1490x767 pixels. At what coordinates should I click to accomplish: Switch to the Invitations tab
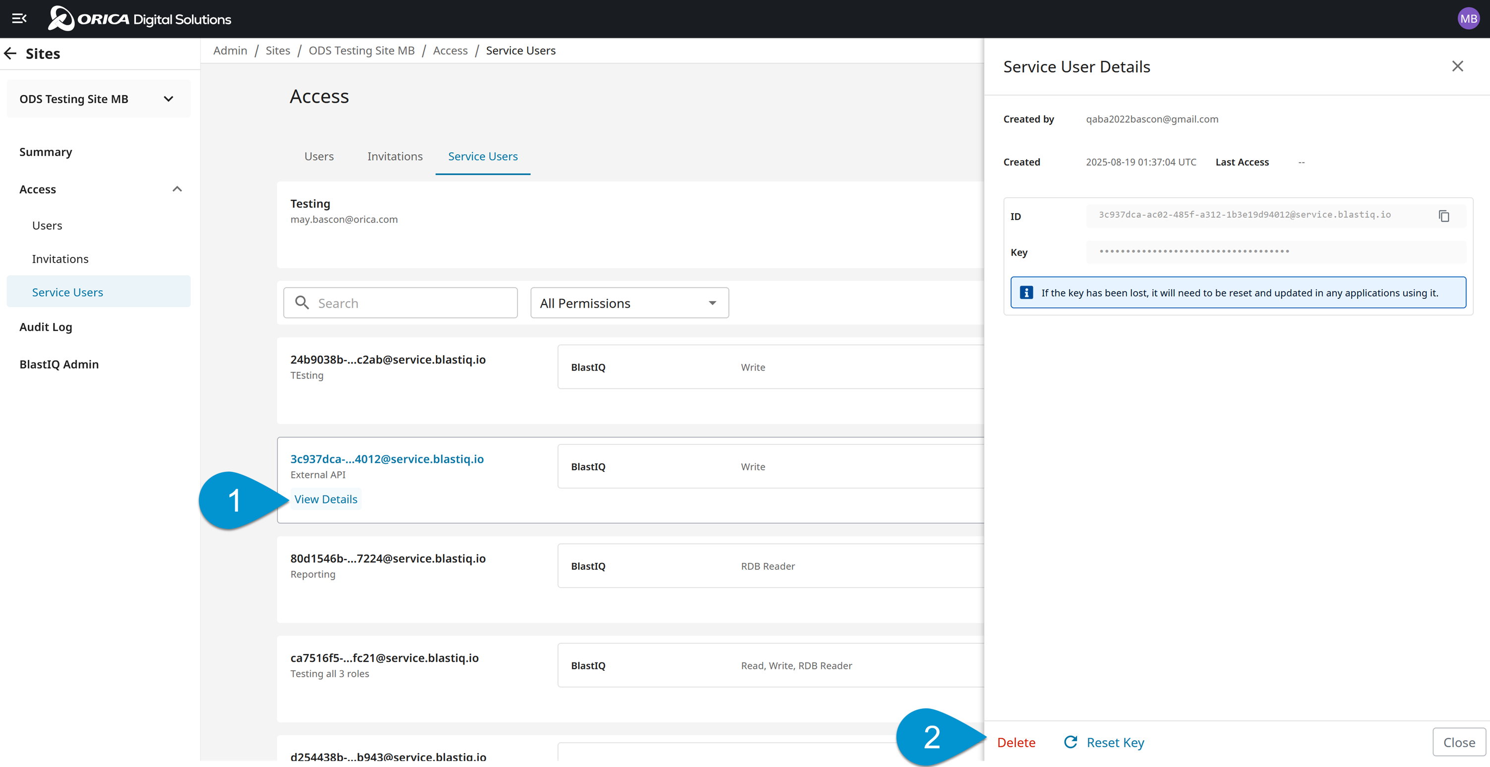(395, 156)
